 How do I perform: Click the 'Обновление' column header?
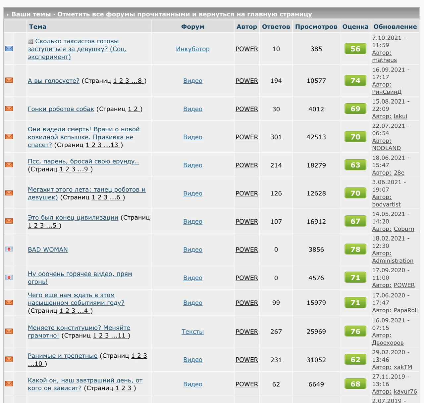click(395, 27)
